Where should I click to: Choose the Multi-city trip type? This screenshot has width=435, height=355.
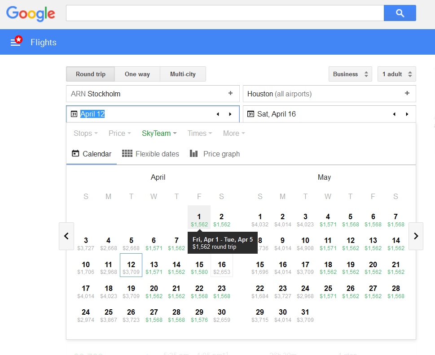pos(183,74)
